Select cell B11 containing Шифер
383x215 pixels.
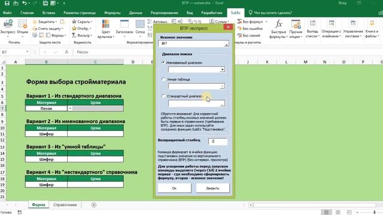pyautogui.click(x=46, y=134)
